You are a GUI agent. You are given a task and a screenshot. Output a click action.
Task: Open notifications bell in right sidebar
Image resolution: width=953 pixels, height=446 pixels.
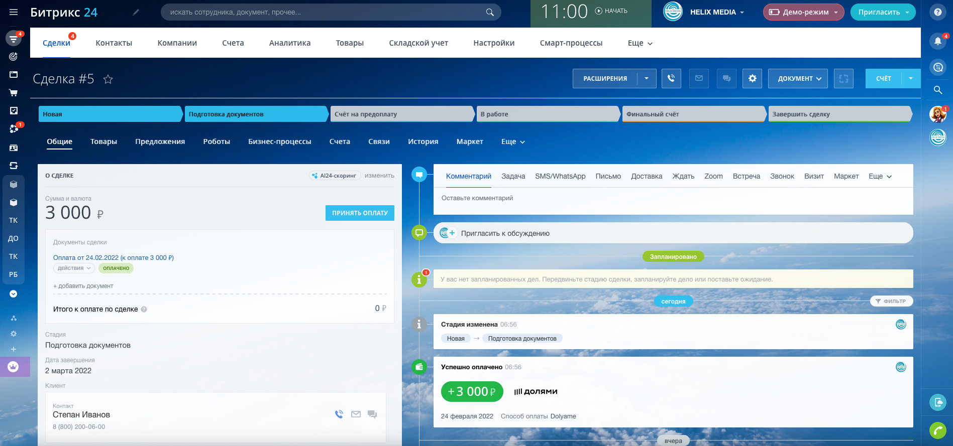pos(937,41)
